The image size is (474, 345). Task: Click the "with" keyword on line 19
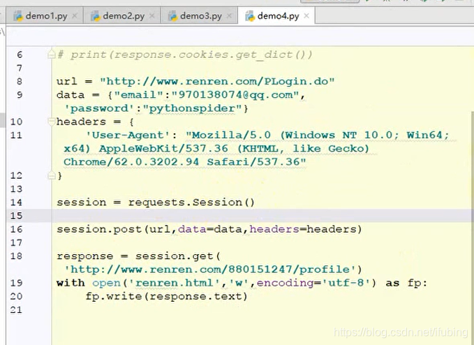pos(71,283)
